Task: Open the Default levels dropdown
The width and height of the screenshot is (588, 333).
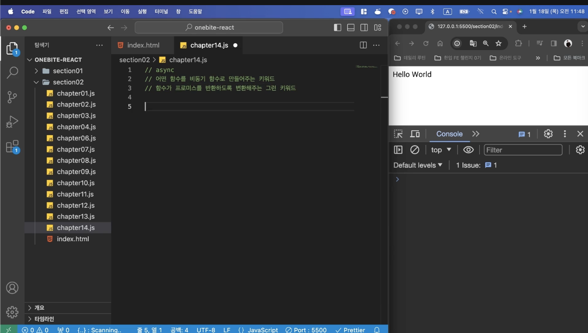Action: [418, 165]
